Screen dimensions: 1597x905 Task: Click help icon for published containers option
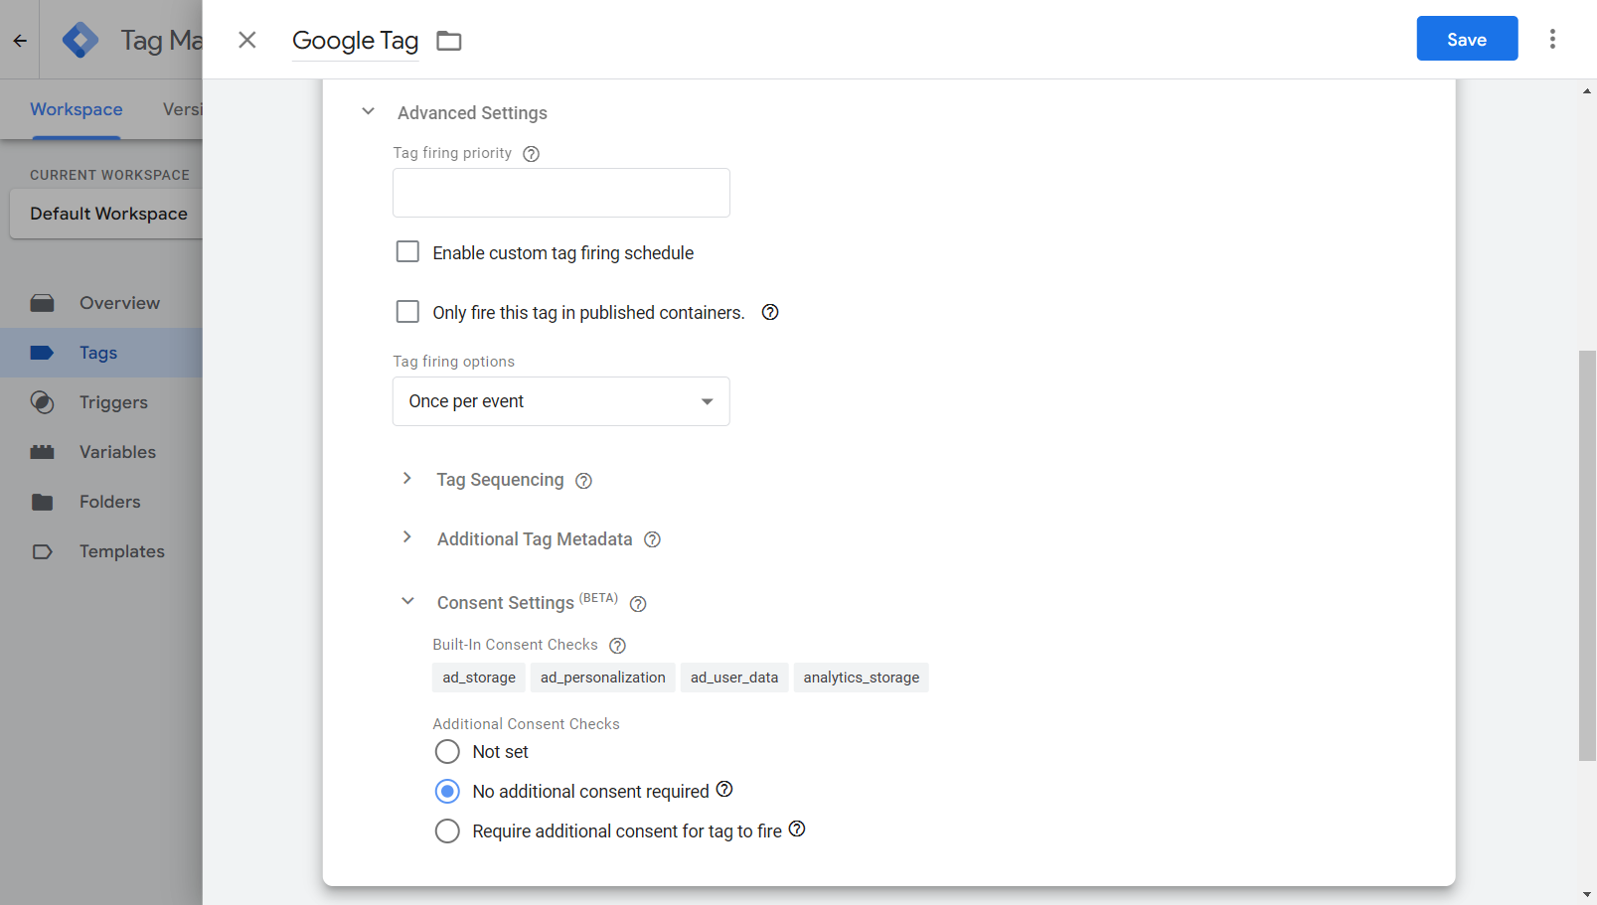pos(770,313)
